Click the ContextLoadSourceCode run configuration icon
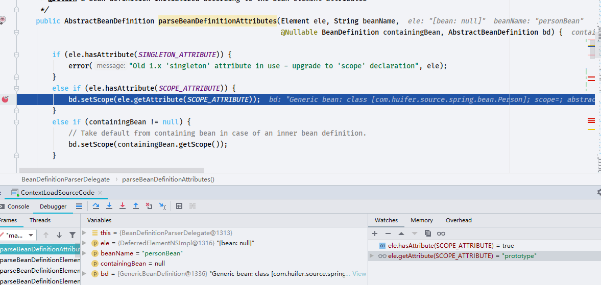Viewport: 601px width, 285px height. pos(15,192)
